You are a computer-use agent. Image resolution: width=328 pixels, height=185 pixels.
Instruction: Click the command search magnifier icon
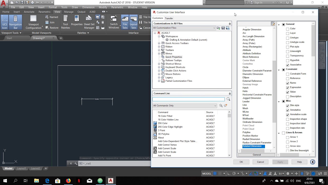[228, 99]
